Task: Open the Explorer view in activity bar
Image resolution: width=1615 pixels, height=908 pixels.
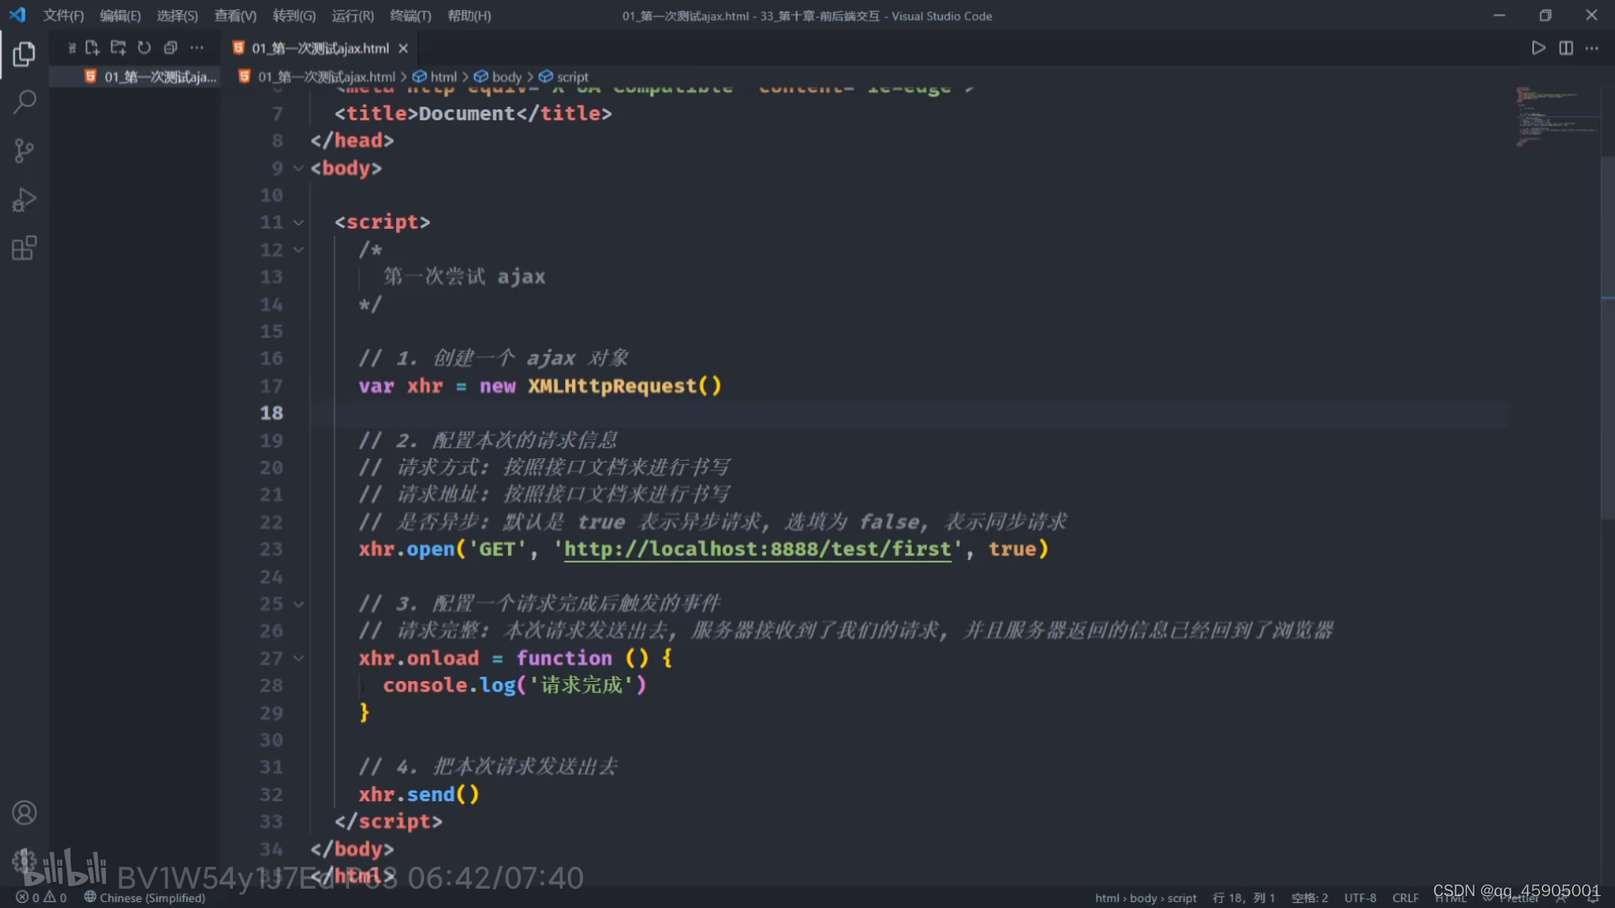Action: 24,55
